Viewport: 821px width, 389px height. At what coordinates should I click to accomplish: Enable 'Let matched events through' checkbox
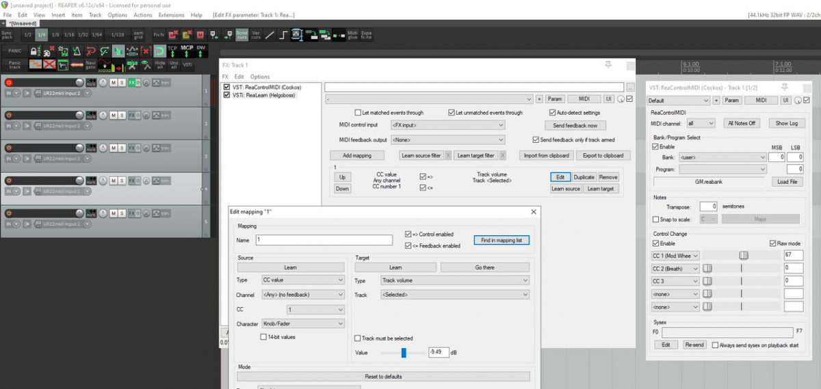(357, 113)
